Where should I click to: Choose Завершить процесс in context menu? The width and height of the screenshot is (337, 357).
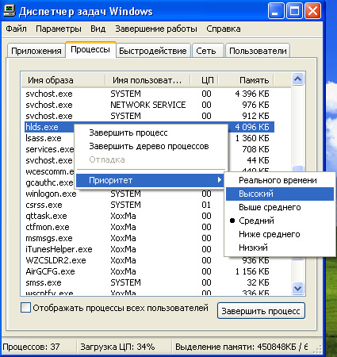128,132
